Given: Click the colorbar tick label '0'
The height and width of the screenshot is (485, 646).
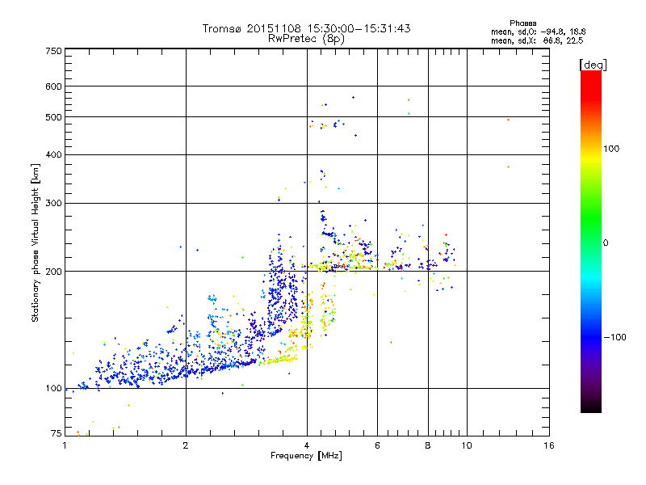Looking at the screenshot, I should (x=606, y=243).
